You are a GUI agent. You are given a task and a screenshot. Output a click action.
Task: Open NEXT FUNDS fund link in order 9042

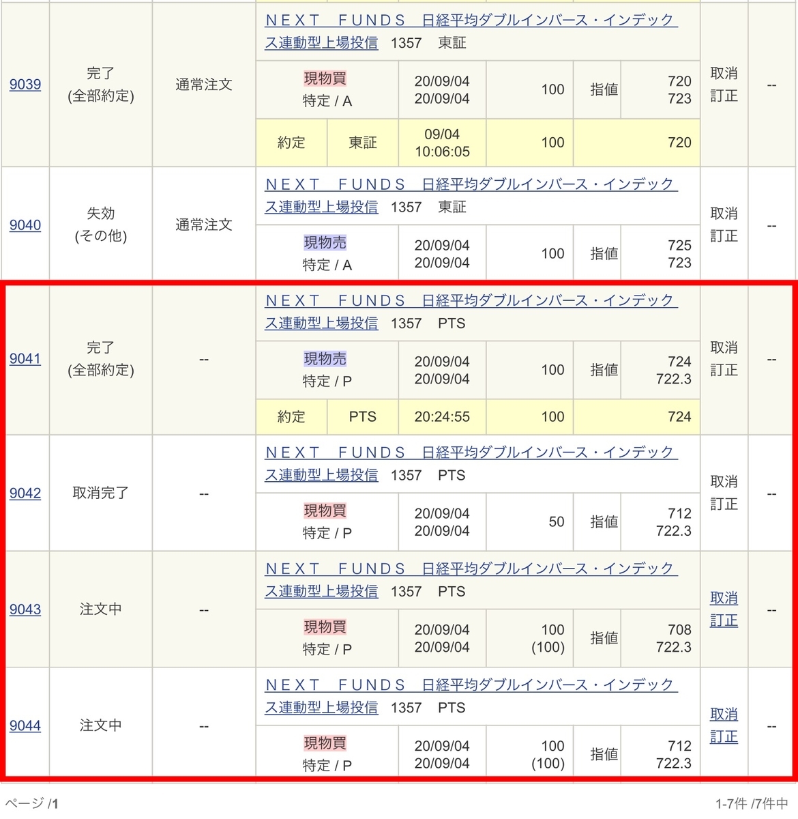point(471,464)
